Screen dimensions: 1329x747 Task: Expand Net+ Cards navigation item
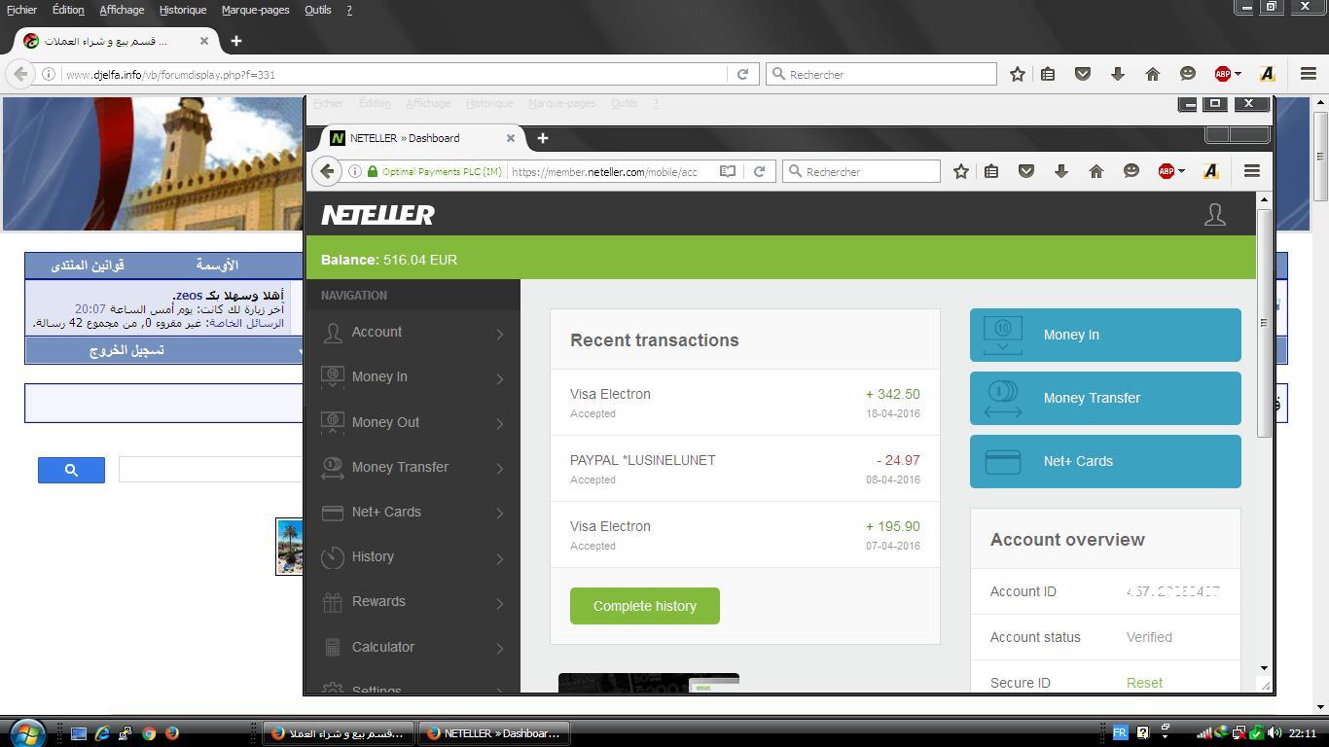413,512
